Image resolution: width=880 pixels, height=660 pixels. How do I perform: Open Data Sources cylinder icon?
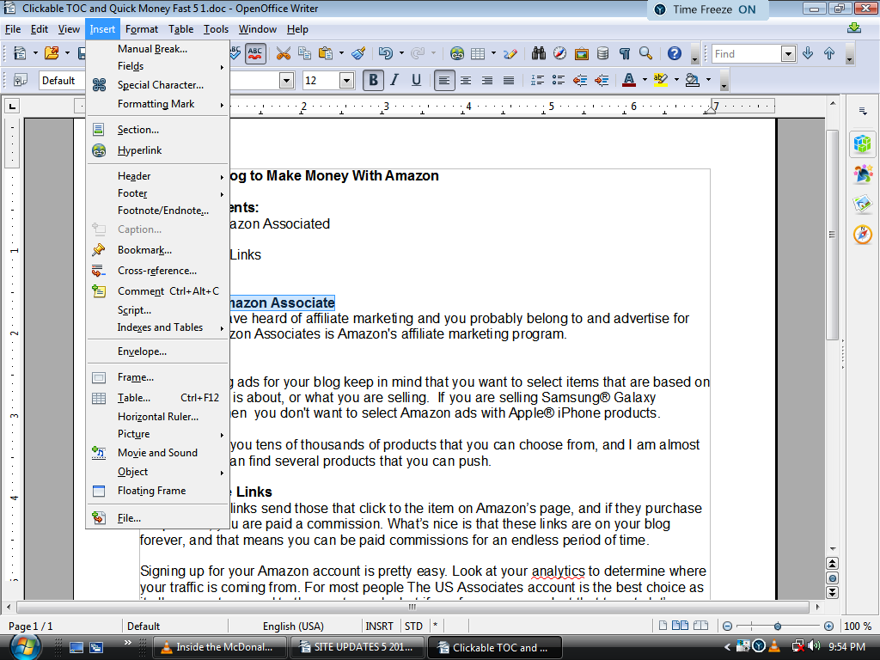coord(602,53)
